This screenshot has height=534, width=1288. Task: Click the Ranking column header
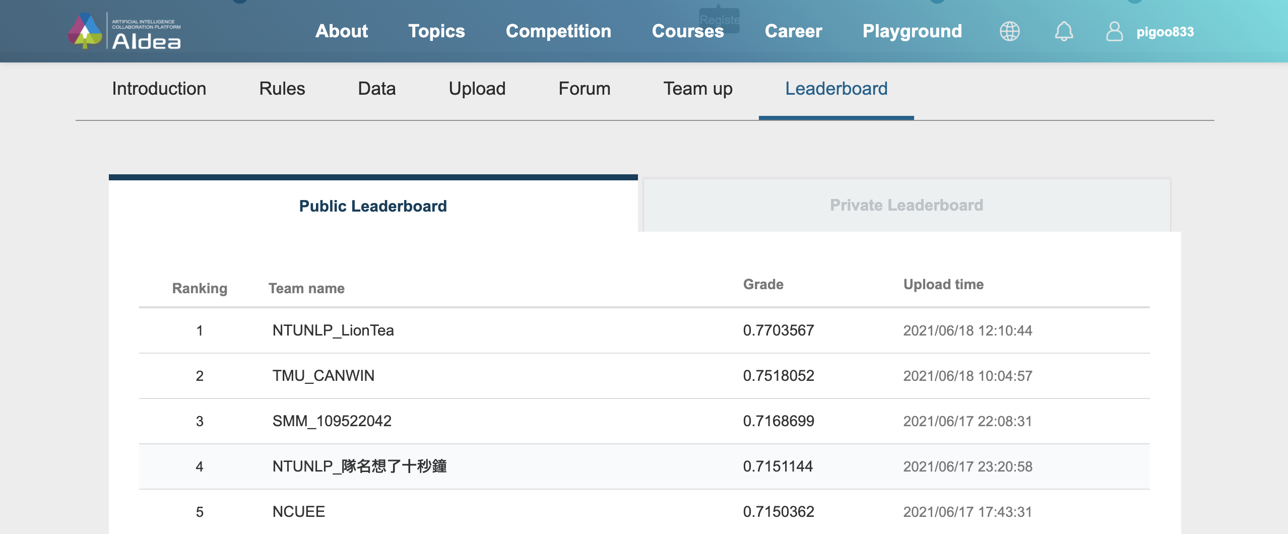pyautogui.click(x=200, y=288)
